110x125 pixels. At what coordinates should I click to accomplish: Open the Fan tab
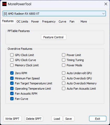pos(72,21)
